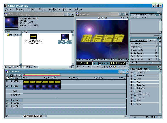The width and height of the screenshot is (167, 123).
Task: Expand the Video 1 track triangle
Action: [x=12, y=86]
